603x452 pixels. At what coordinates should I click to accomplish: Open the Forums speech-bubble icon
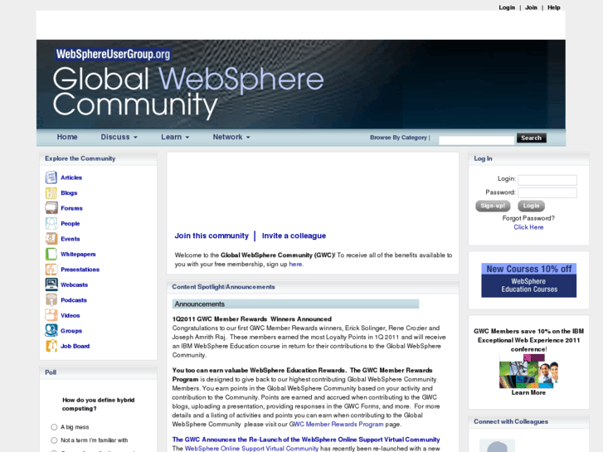pyautogui.click(x=51, y=208)
